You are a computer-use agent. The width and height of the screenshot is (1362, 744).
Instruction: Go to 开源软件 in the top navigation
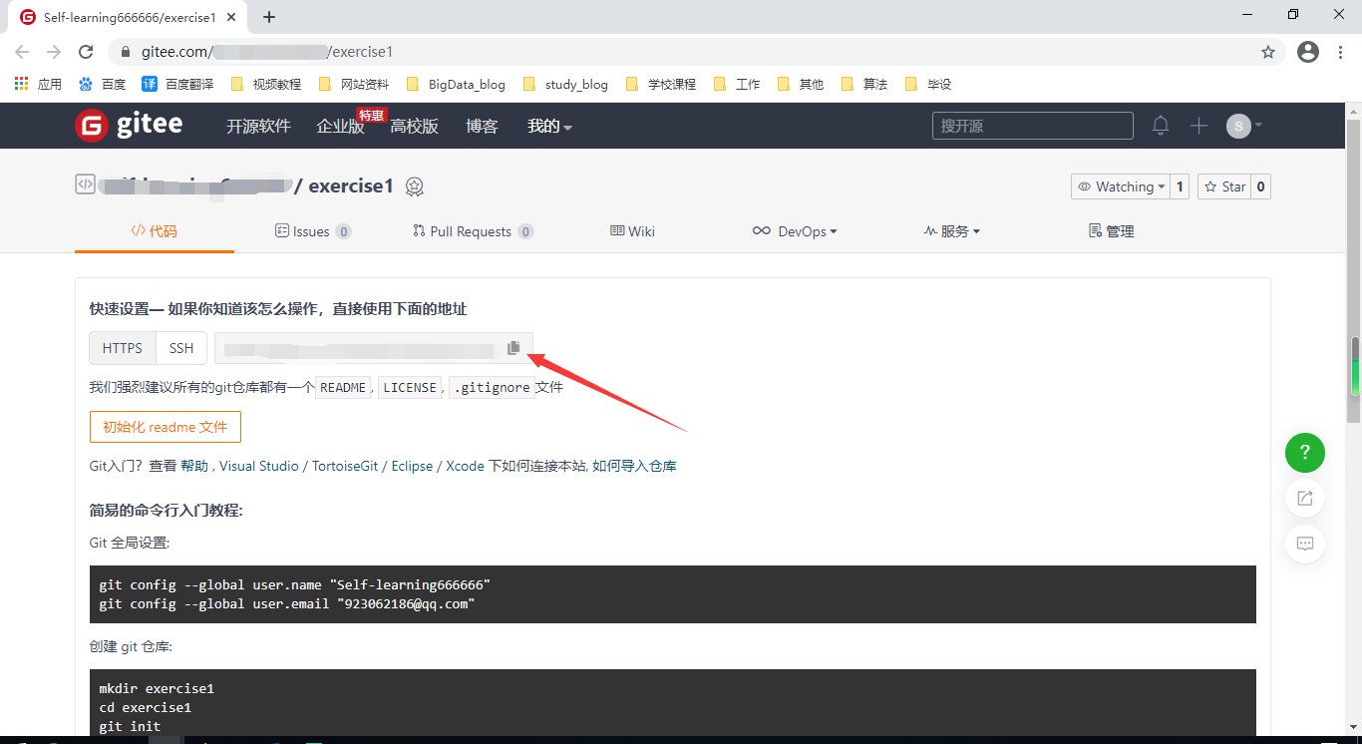point(258,127)
